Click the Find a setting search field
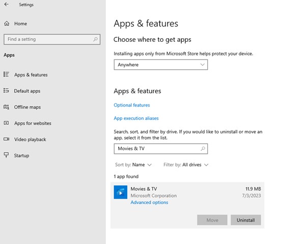Viewport: 306px width, 244px height. [48, 39]
